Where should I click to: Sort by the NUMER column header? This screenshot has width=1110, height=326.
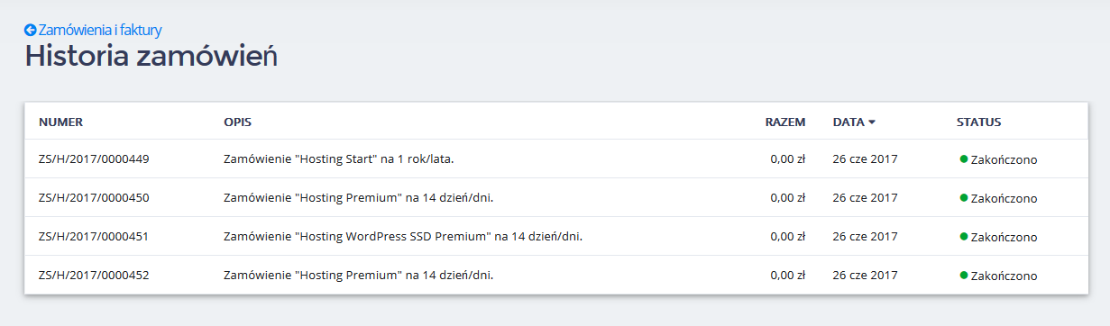pos(60,122)
